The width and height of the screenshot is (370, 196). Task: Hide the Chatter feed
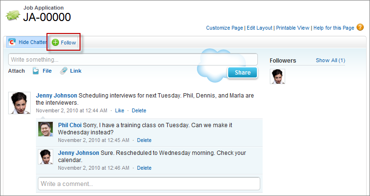point(27,43)
